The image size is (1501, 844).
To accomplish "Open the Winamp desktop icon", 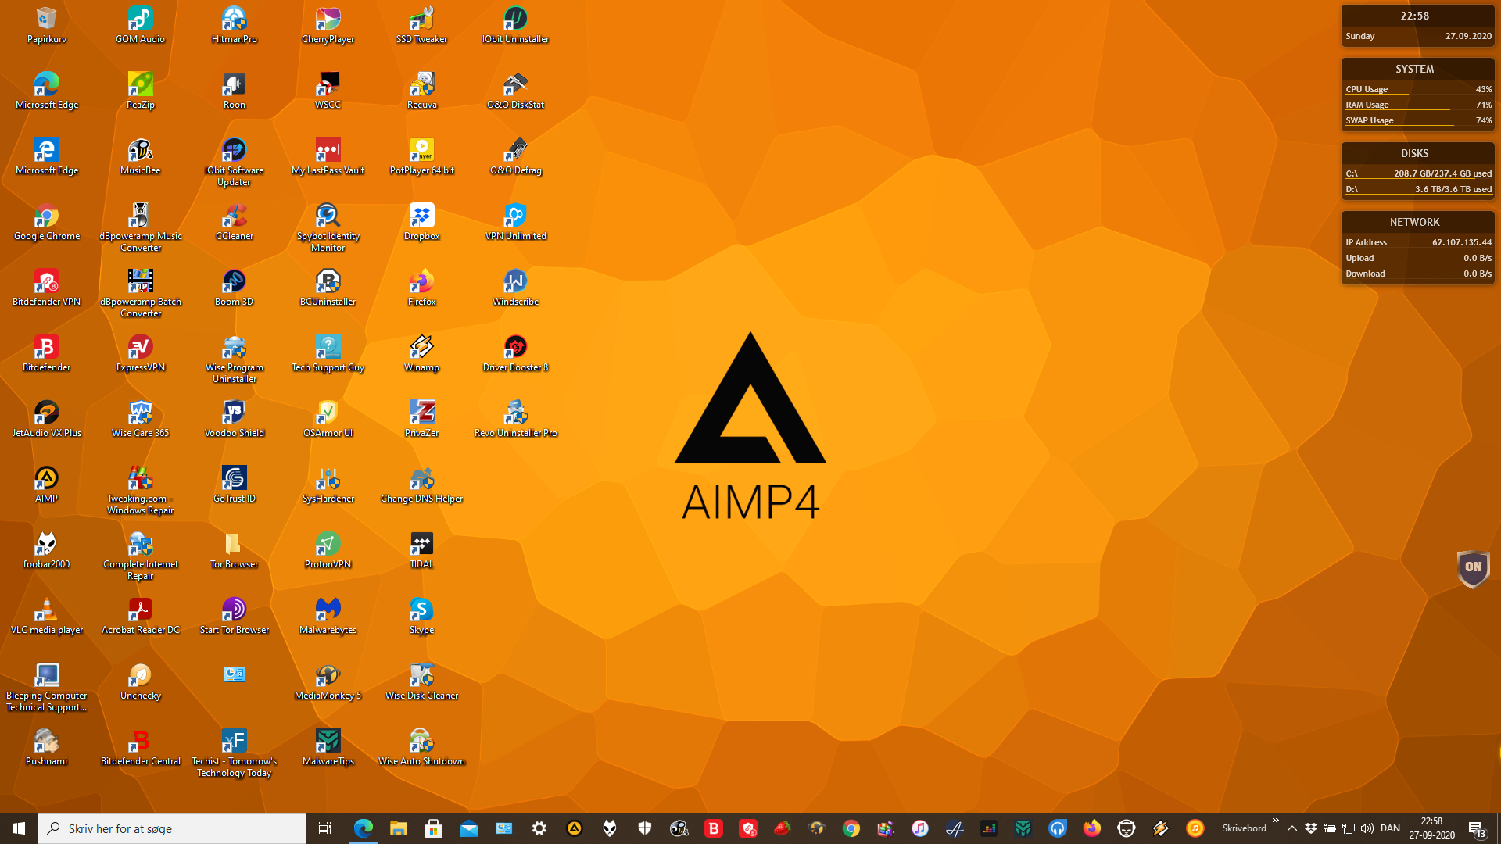I will (x=421, y=347).
